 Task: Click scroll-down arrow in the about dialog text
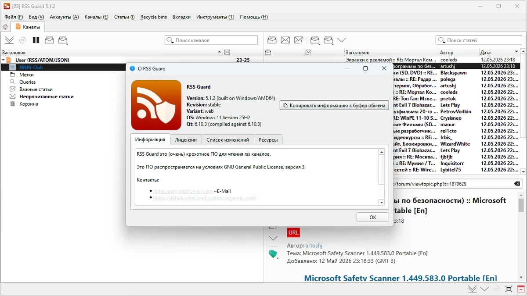pos(381,202)
